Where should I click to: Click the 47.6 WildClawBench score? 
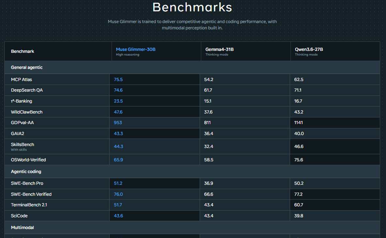(118, 112)
